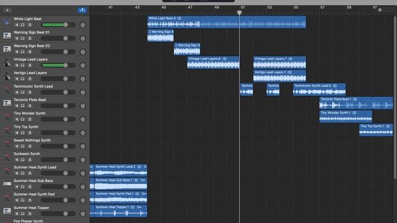Mute the Sweet Nothings Synth track

tap(17, 146)
